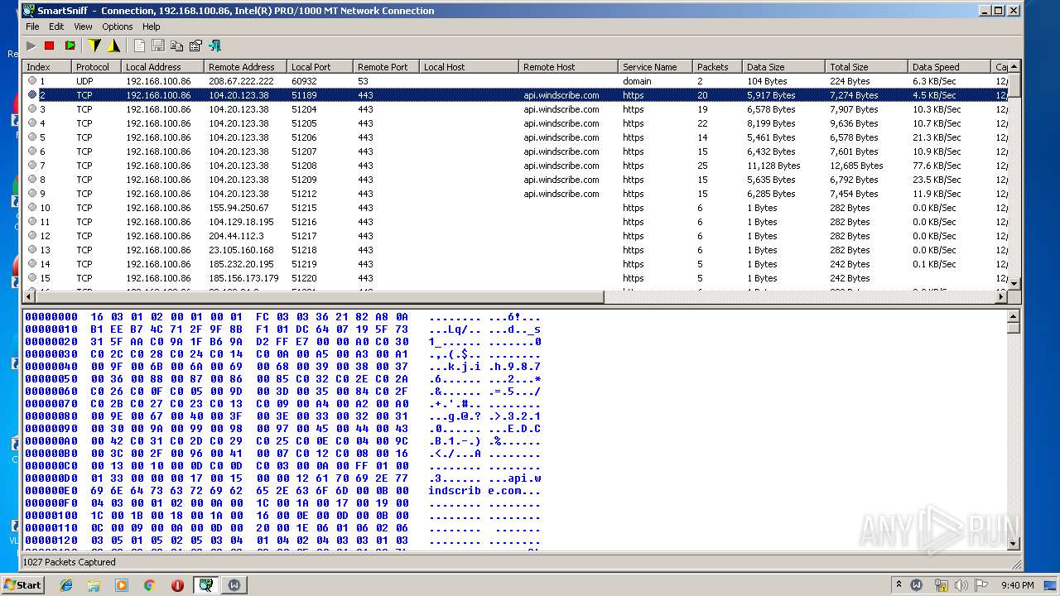Image resolution: width=1060 pixels, height=596 pixels.
Task: Click the floppy disk save icon
Action: click(157, 46)
